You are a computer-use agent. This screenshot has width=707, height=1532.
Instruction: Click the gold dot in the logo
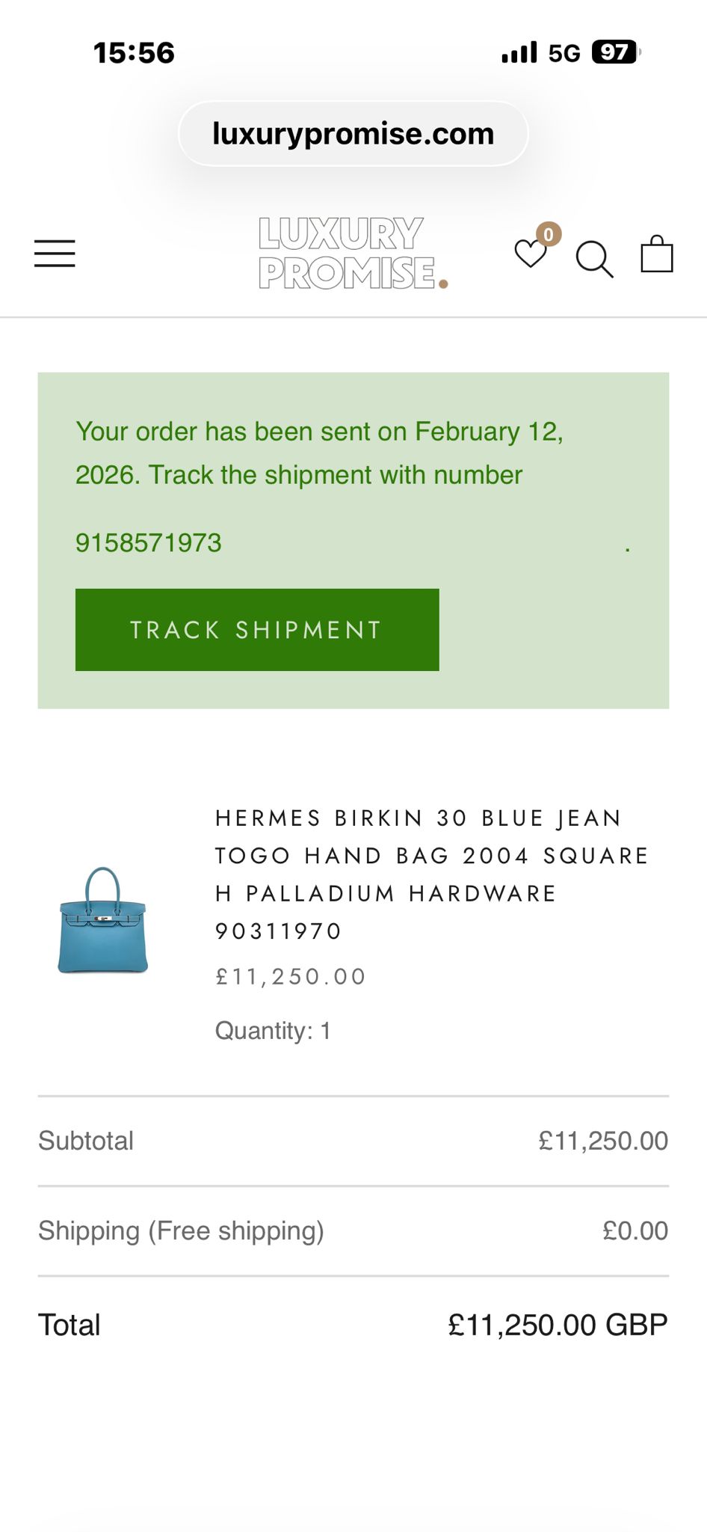point(445,283)
